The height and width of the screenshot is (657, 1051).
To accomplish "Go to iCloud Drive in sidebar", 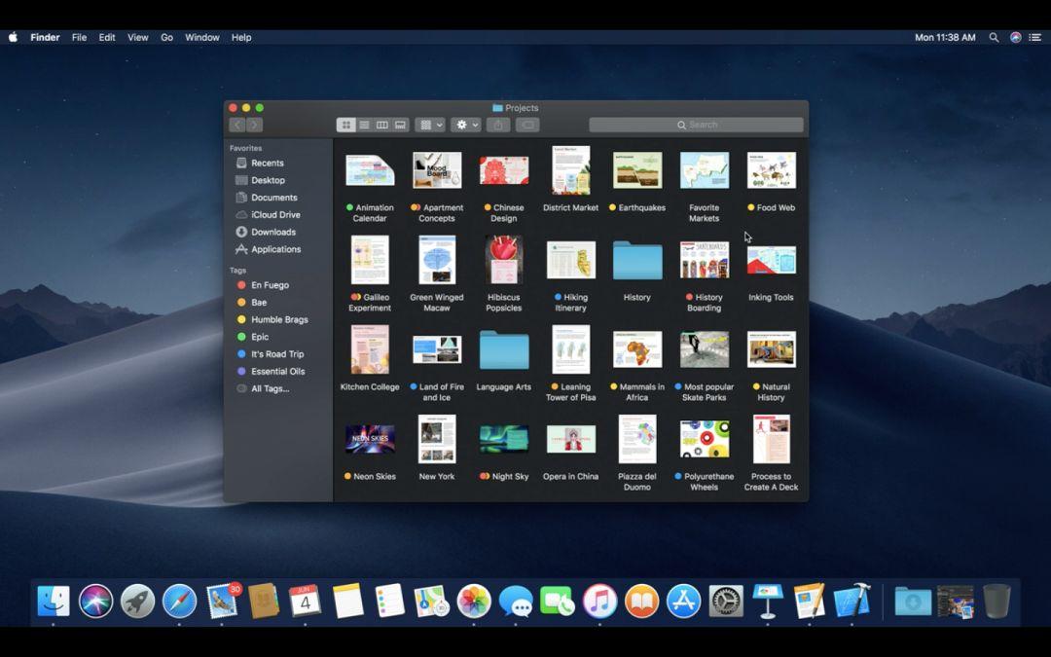I will coord(275,214).
